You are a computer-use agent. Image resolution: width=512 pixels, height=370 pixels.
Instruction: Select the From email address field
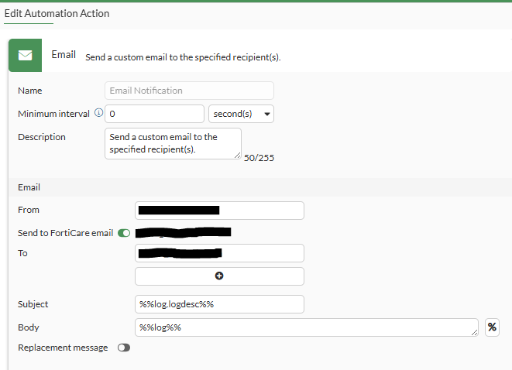coord(219,210)
